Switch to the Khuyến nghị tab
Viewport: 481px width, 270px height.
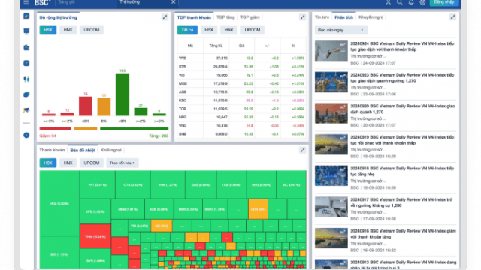coord(371,17)
